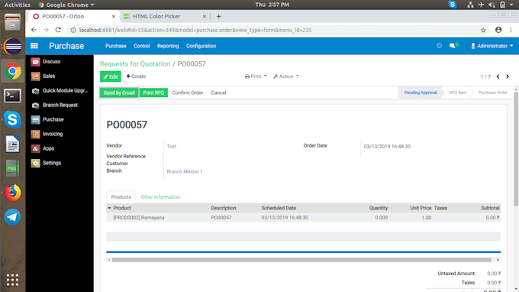Click horizontal scrollbar of product table

[x=301, y=260]
